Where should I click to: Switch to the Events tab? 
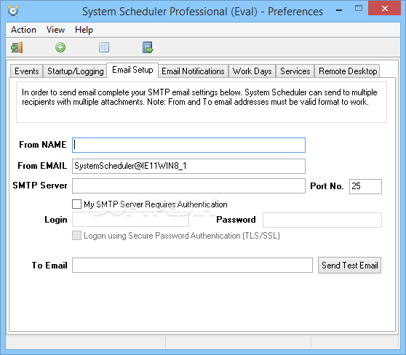27,71
